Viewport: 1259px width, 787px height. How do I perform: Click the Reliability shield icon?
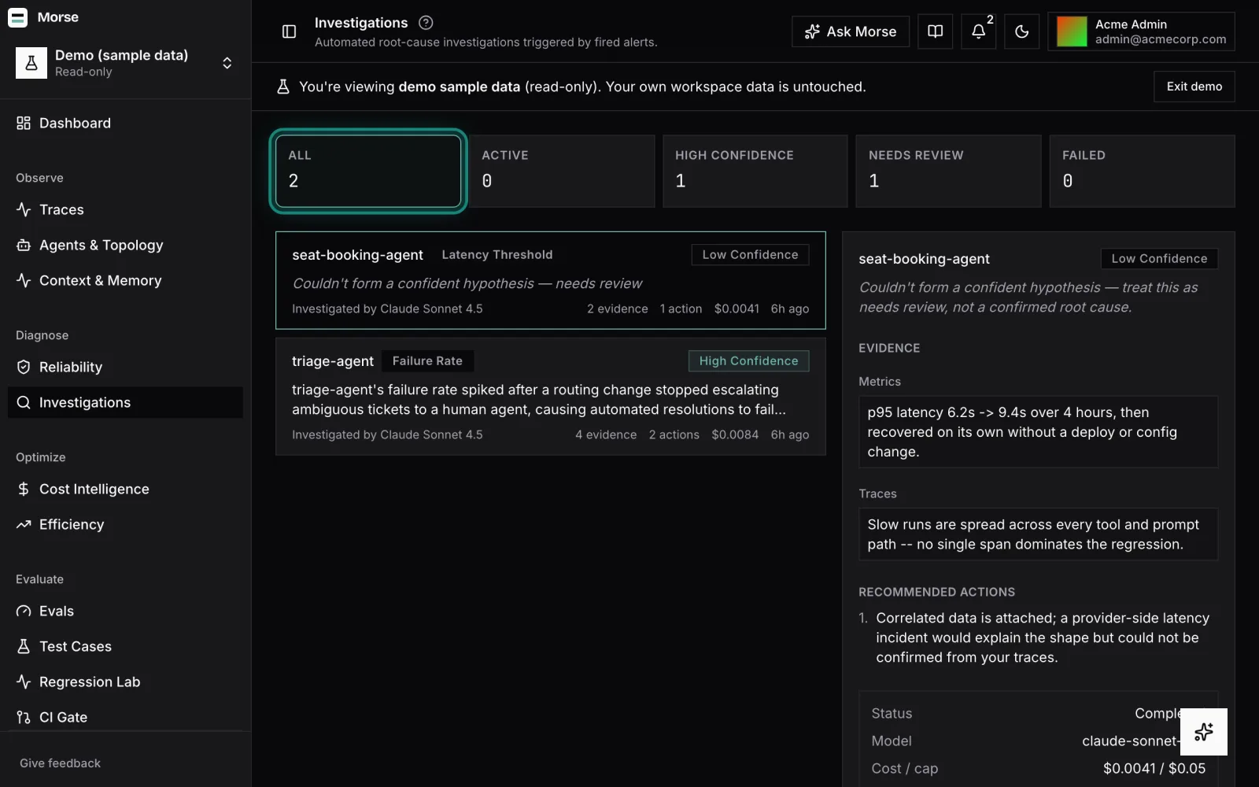[x=24, y=367]
